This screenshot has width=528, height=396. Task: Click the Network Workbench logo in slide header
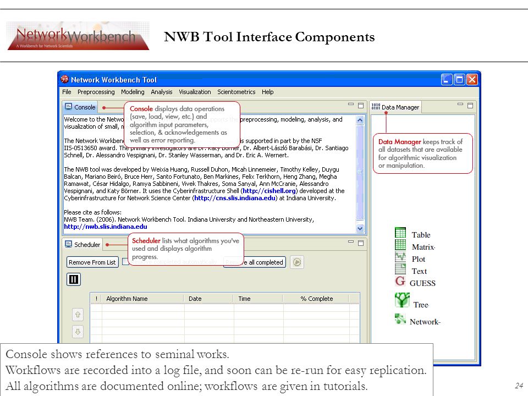point(78,36)
